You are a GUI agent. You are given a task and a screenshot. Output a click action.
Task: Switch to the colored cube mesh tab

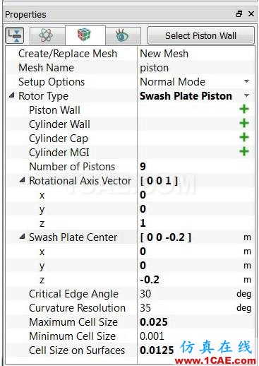pyautogui.click(x=85, y=35)
